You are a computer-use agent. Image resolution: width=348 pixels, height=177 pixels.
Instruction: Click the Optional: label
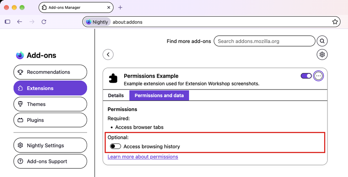[x=118, y=137]
